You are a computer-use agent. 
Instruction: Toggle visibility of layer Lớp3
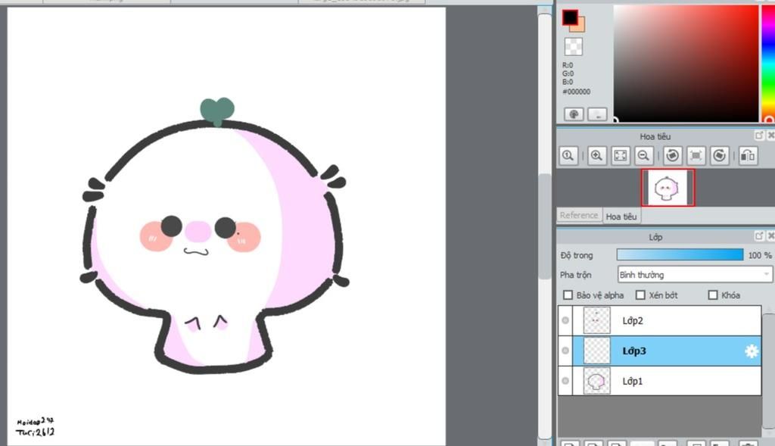tap(565, 351)
